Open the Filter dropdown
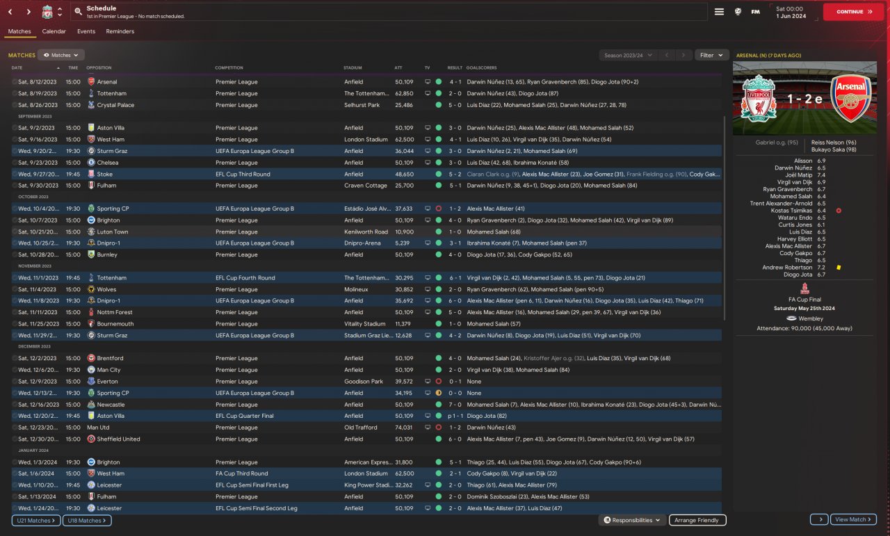 [x=711, y=55]
